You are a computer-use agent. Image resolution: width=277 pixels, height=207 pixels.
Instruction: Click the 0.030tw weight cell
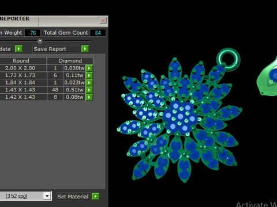pyautogui.click(x=74, y=68)
